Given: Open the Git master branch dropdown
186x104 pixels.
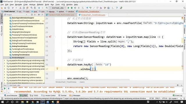Looking at the screenshot, I should click(x=173, y=98).
